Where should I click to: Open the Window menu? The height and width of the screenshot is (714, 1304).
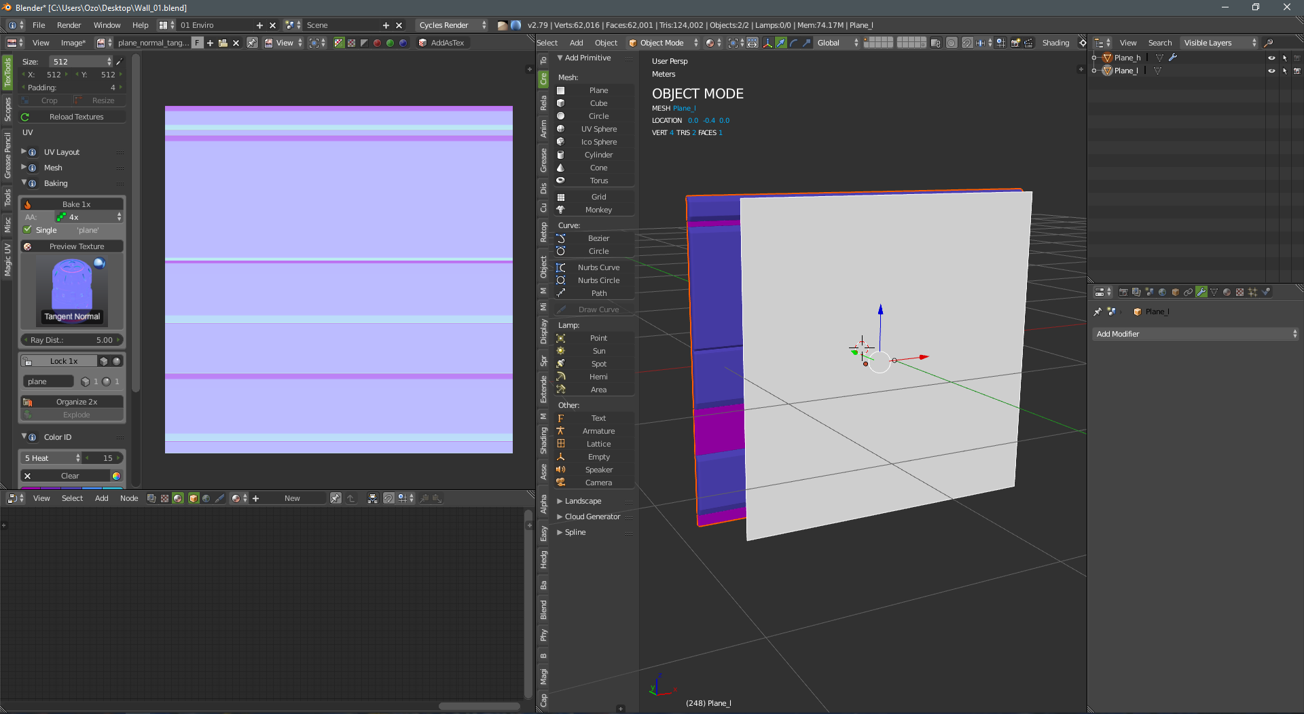pos(107,25)
